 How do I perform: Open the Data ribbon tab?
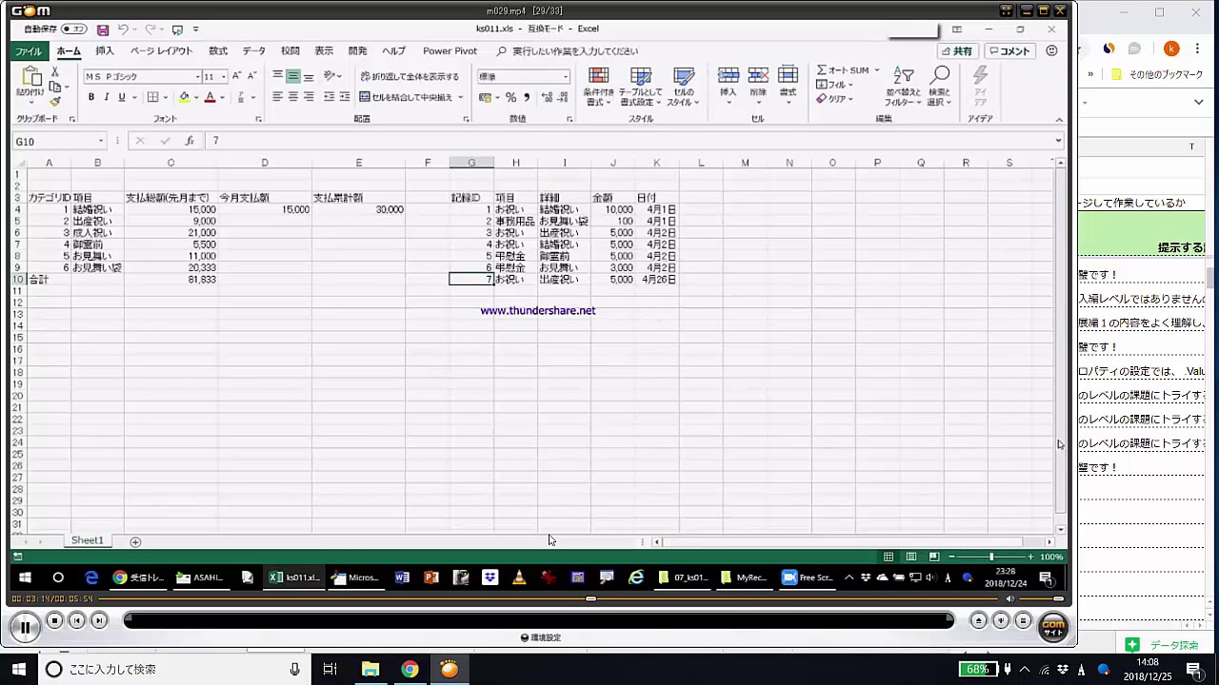[254, 51]
